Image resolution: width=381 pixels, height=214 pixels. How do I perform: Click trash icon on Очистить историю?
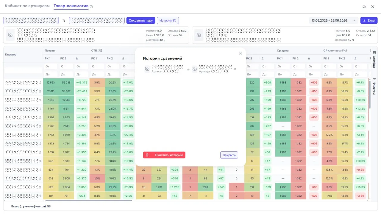click(147, 155)
